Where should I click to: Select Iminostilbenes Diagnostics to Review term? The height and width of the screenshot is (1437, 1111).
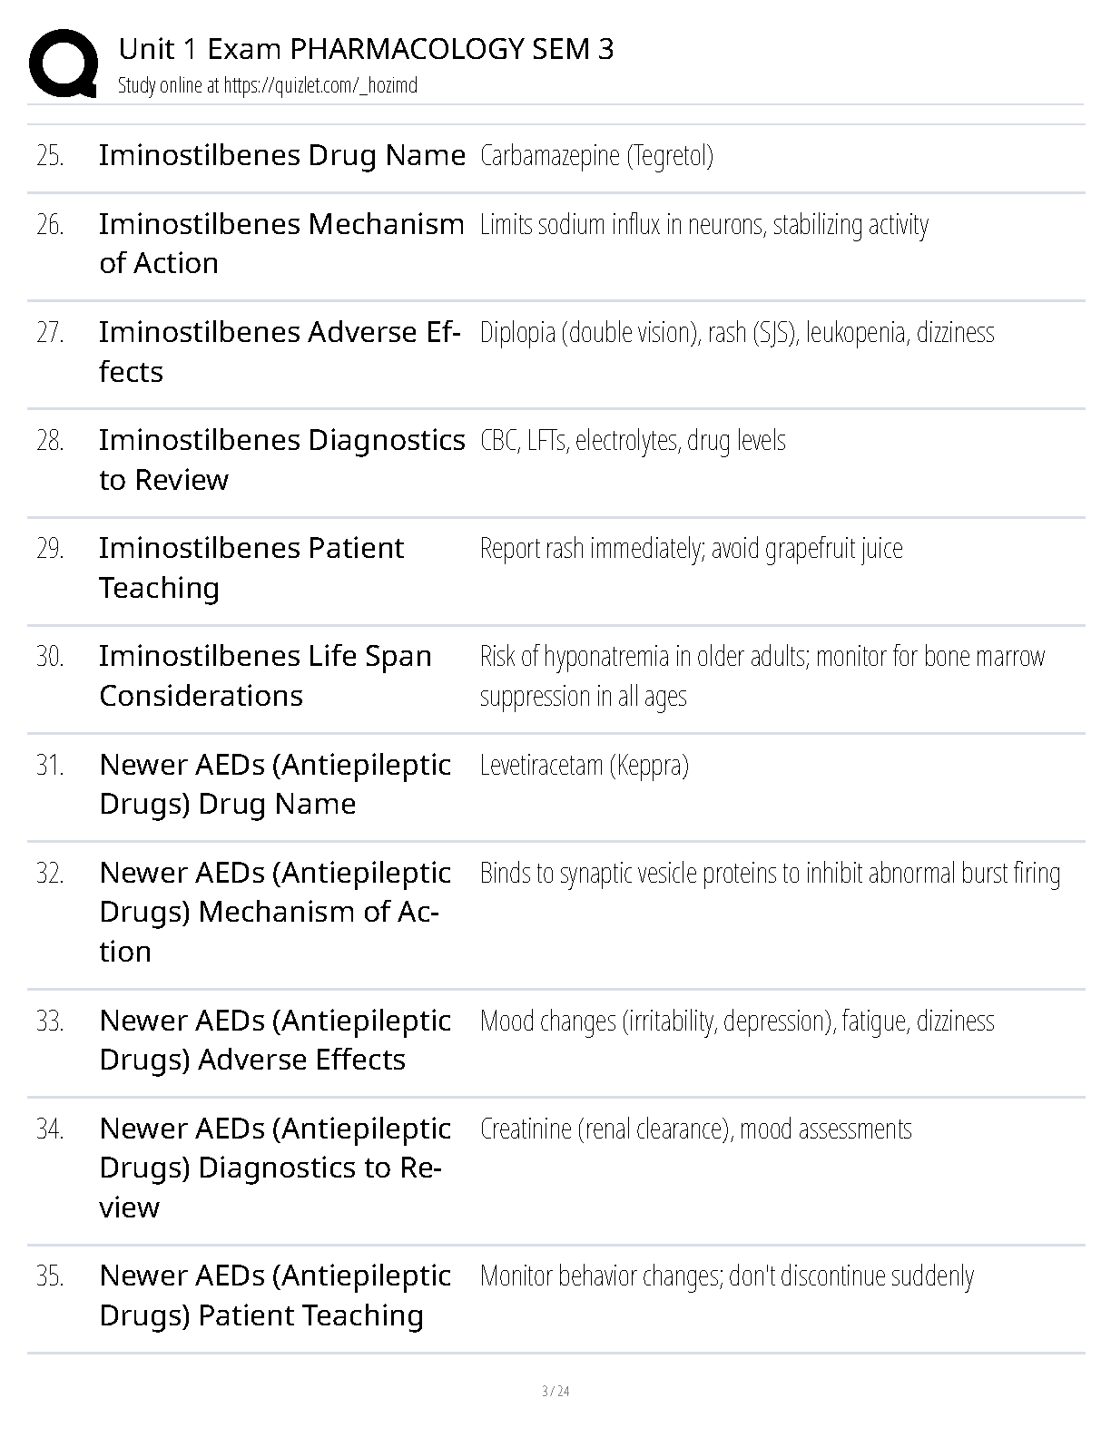(281, 459)
